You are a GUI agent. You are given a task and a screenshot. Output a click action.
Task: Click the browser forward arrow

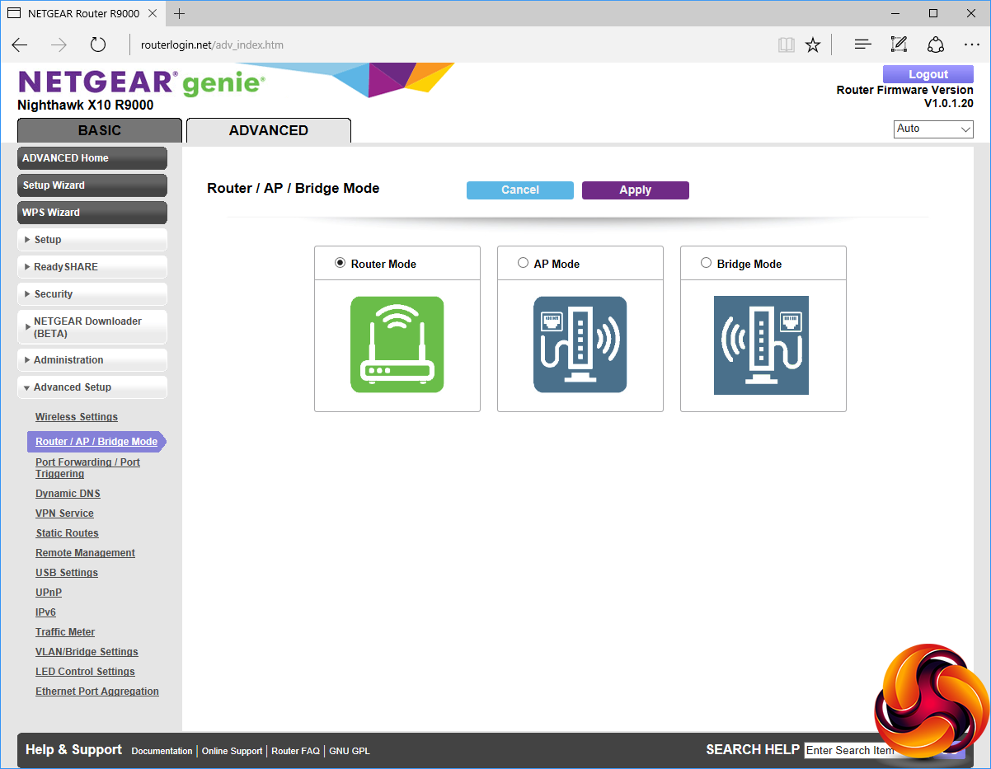(59, 45)
